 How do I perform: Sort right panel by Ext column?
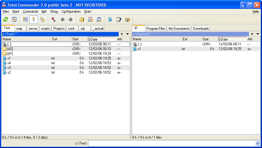tap(192, 39)
